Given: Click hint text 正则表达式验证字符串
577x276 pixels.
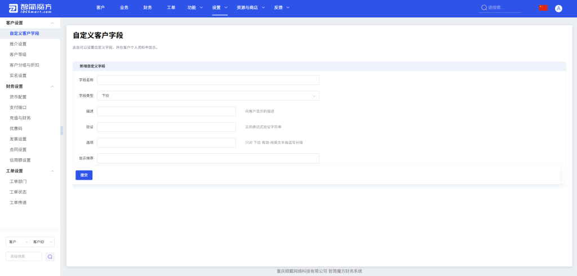Looking at the screenshot, I should (x=263, y=127).
